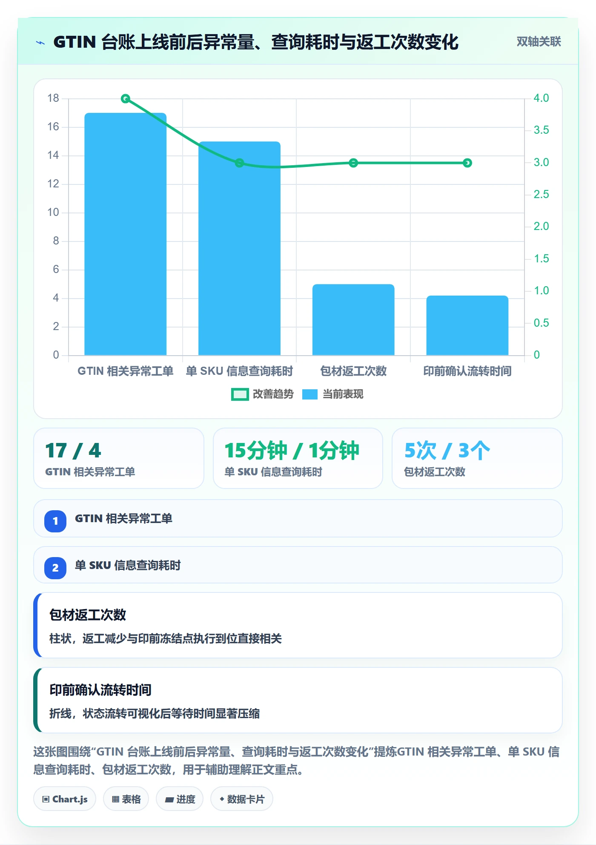The width and height of the screenshot is (596, 845).
Task: Click the 5次 / 3个 data card
Action: pyautogui.click(x=477, y=458)
